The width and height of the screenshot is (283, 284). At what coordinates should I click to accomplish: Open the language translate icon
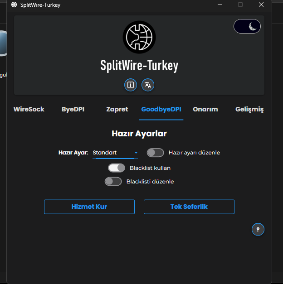[x=148, y=85]
